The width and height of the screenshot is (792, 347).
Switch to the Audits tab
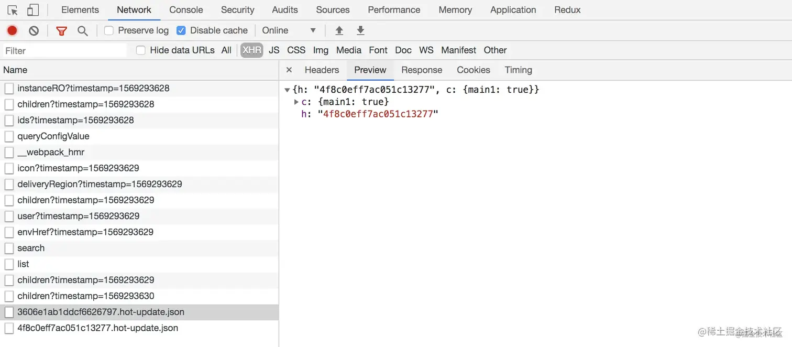tap(285, 10)
